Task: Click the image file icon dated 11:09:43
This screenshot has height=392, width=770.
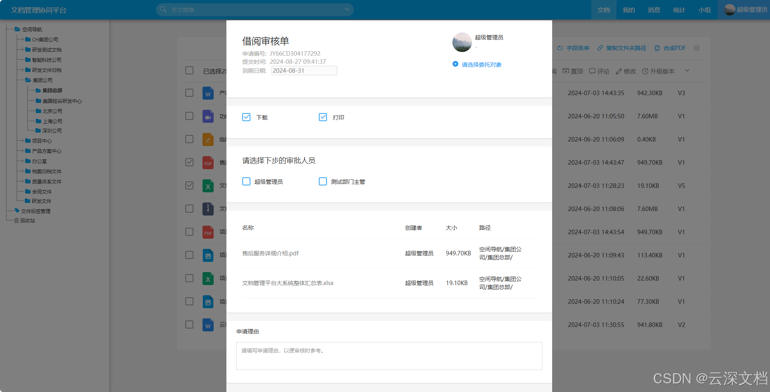Action: pos(208,255)
